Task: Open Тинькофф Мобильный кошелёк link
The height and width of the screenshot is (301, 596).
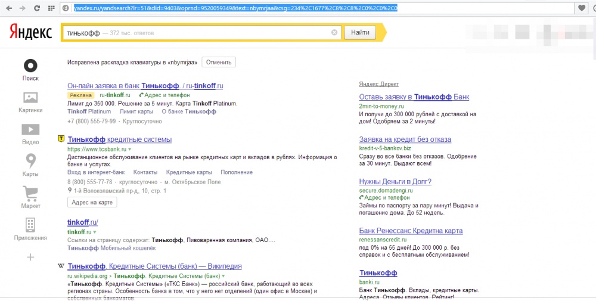Action: [112, 248]
